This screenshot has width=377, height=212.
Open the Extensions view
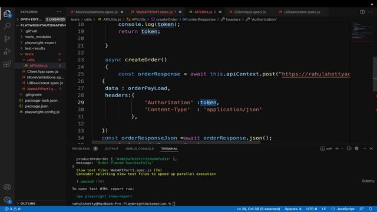click(7, 64)
